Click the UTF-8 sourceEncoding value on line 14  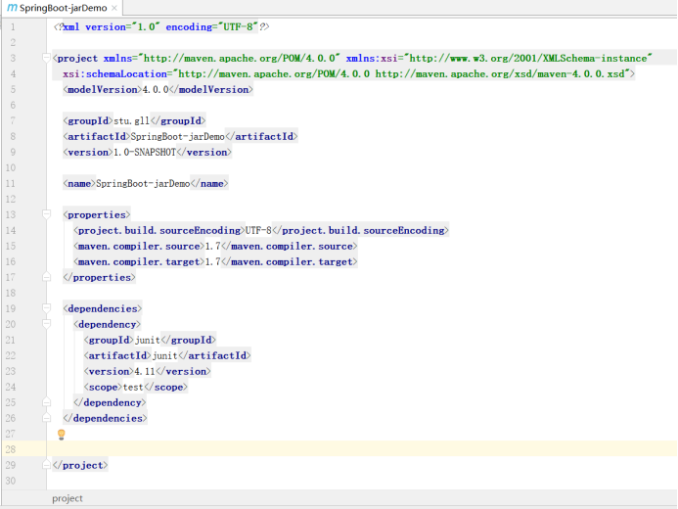point(258,230)
